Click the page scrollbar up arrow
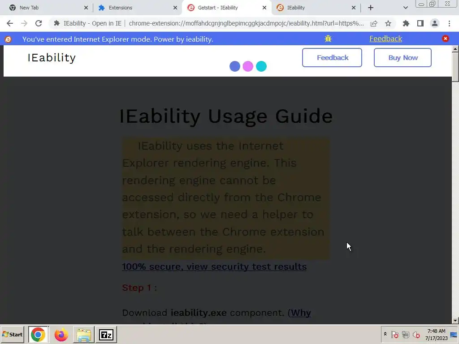 pos(455,49)
